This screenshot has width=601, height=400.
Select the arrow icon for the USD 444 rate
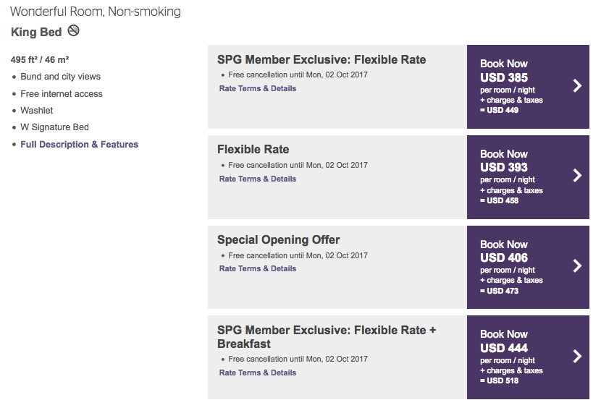click(577, 356)
